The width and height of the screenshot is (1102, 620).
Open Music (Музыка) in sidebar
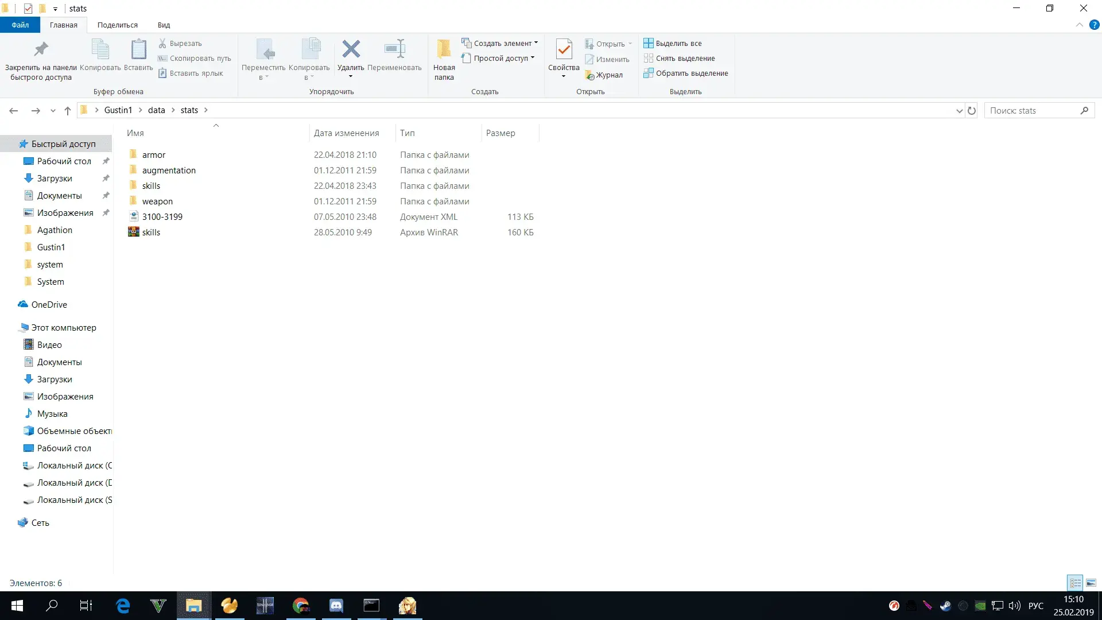pos(52,414)
